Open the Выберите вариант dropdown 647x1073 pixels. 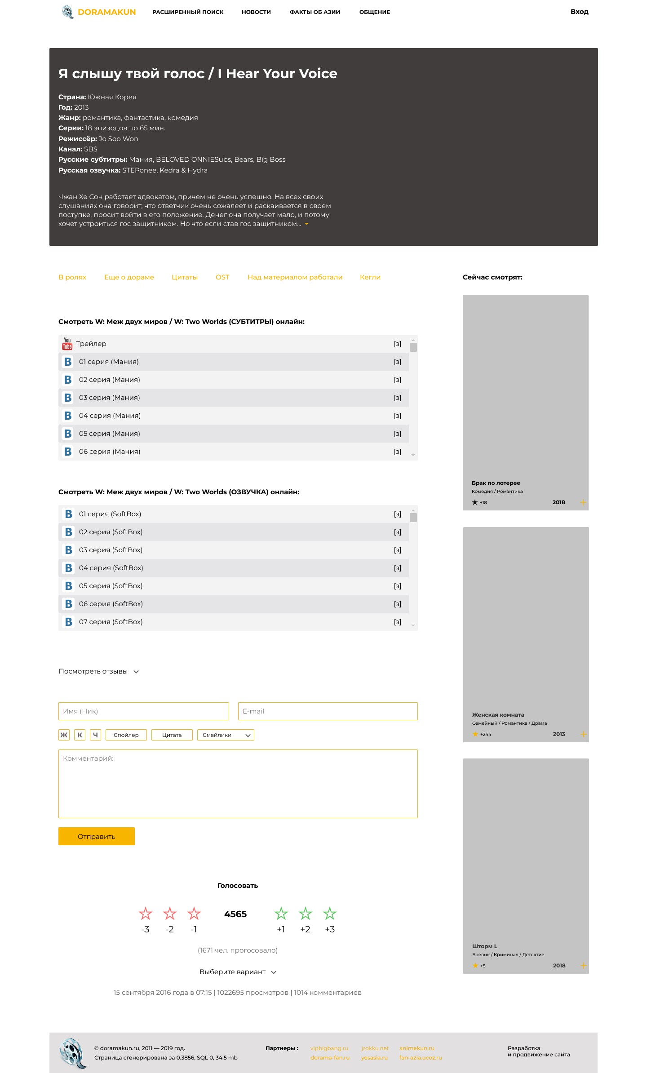[238, 972]
